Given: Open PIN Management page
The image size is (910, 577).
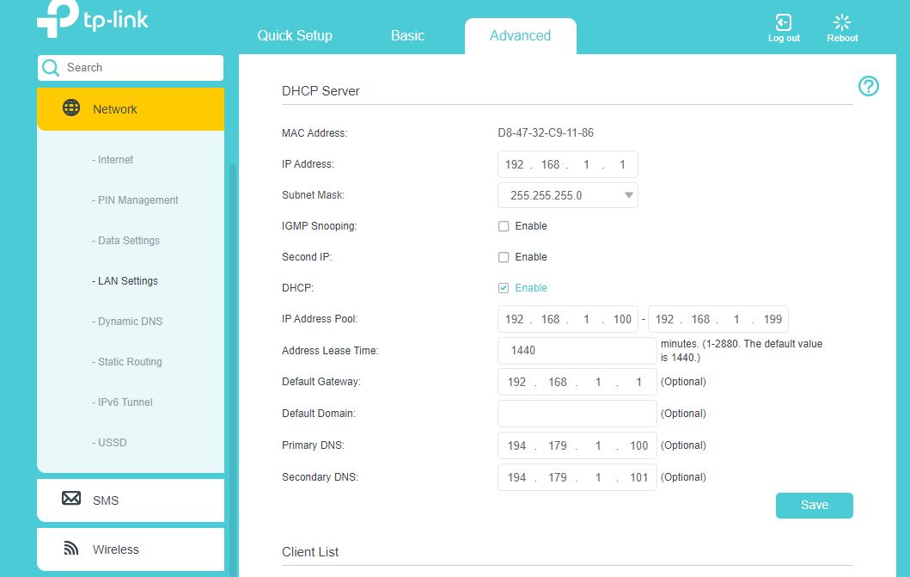Looking at the screenshot, I should (135, 200).
